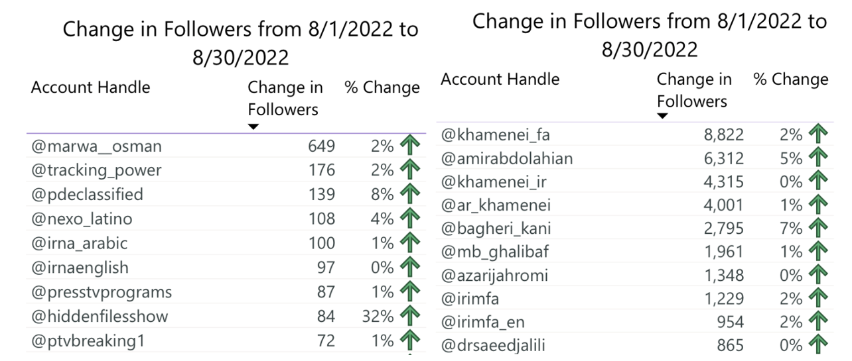The height and width of the screenshot is (361, 852).
Task: Click the 8,822 followers value
Action: (x=723, y=136)
